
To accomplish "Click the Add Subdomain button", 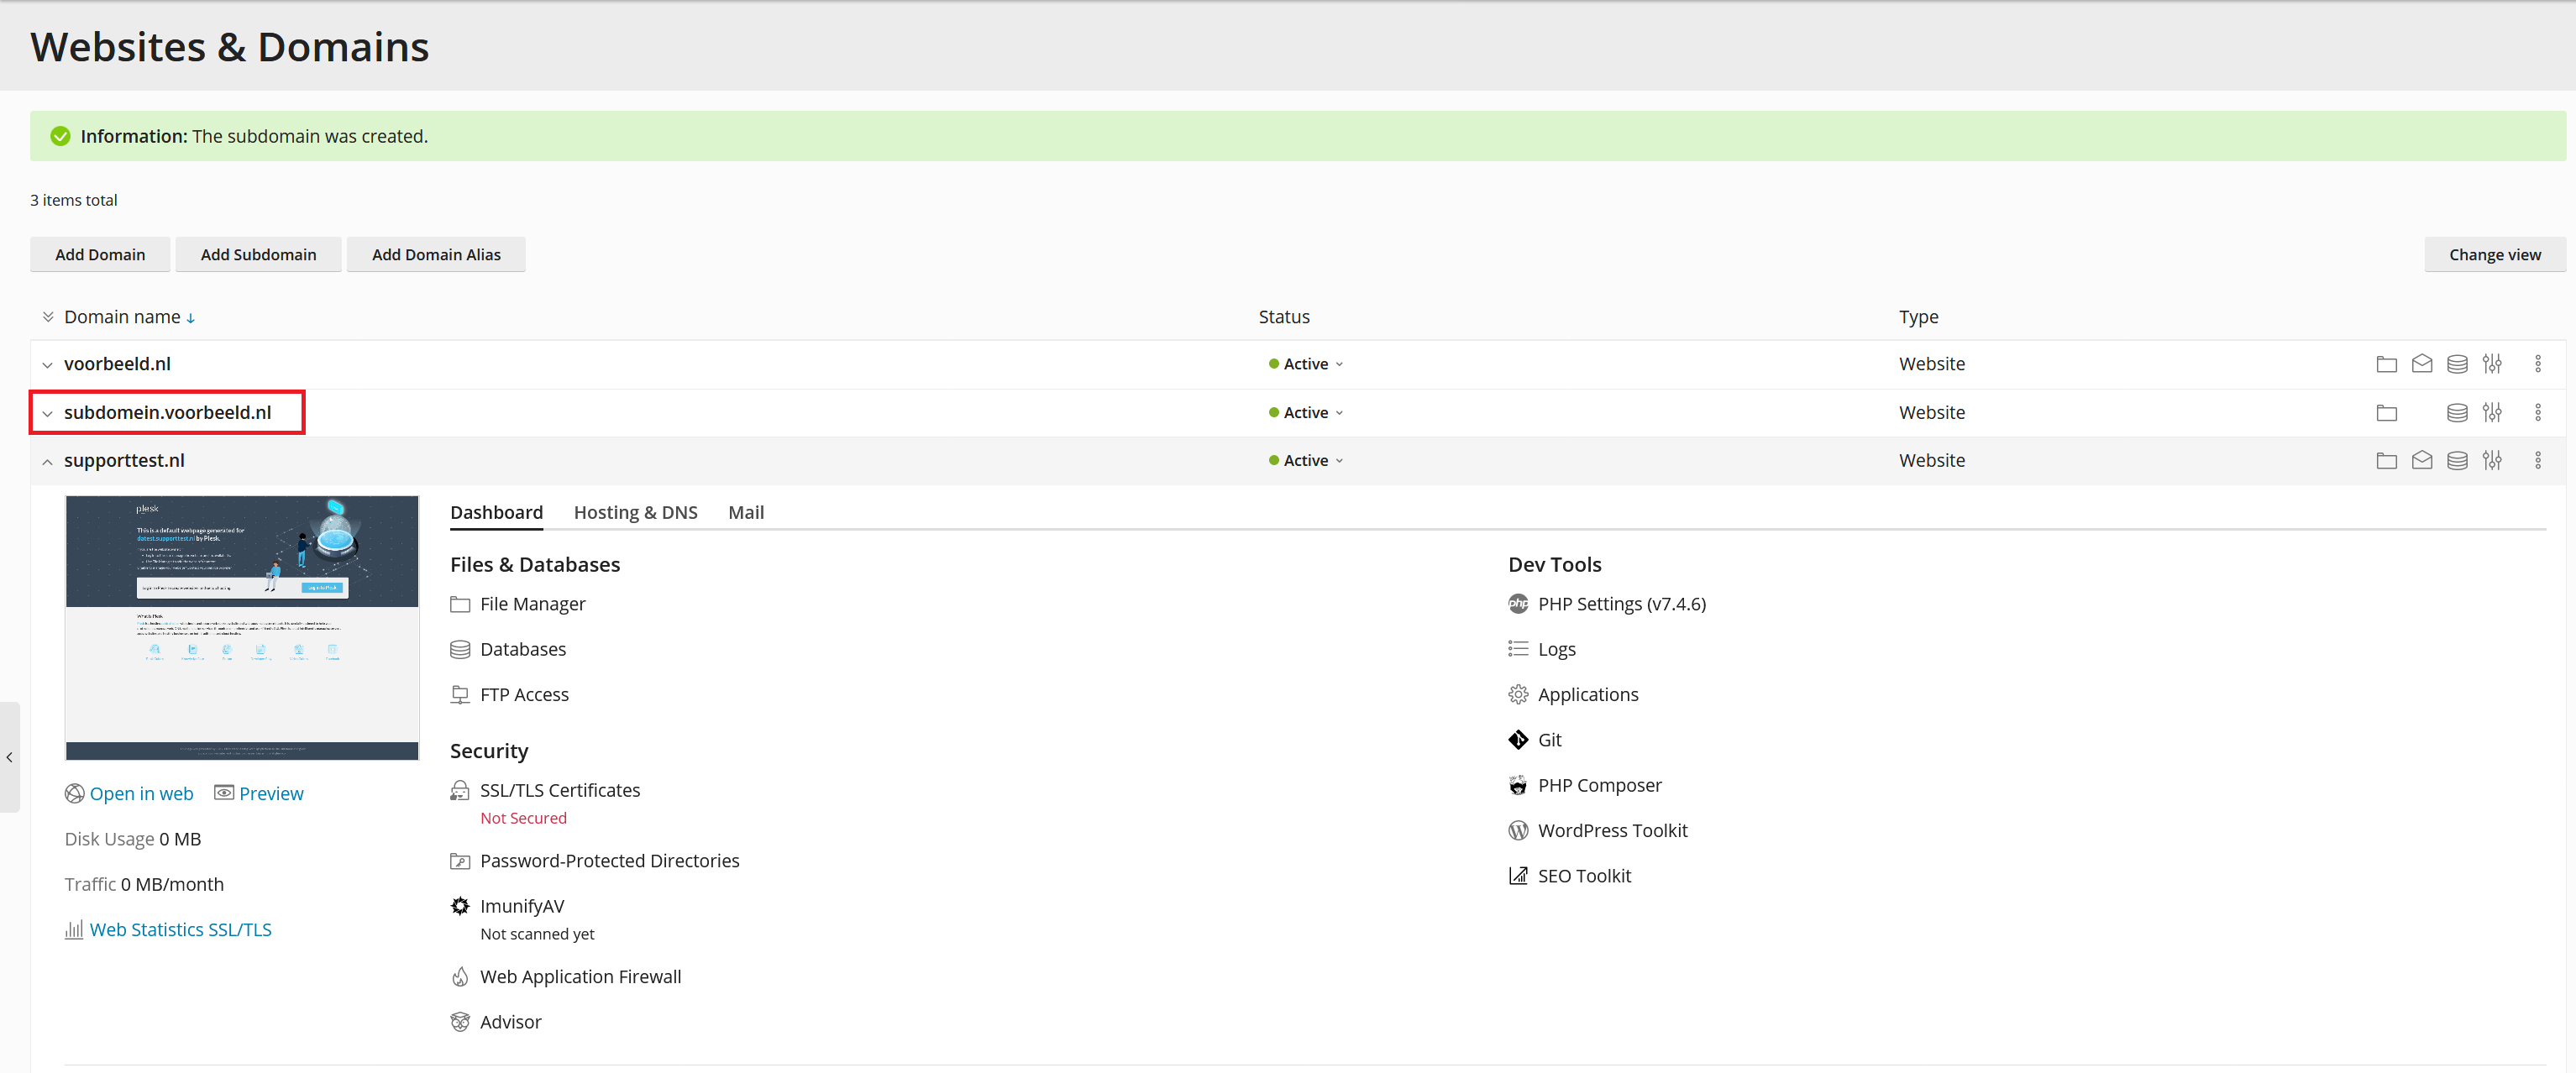I will [x=258, y=255].
